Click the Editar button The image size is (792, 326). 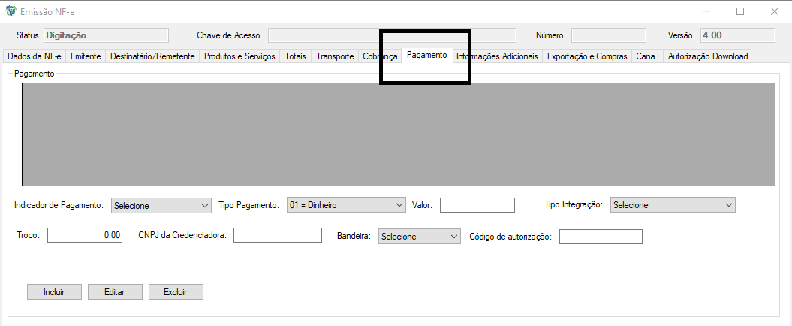coord(115,292)
